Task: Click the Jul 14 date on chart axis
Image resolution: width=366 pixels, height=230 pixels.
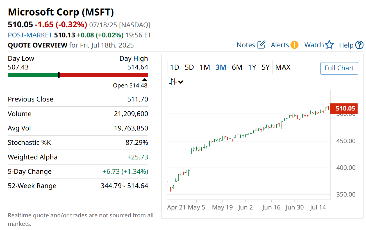Action: tap(318, 208)
